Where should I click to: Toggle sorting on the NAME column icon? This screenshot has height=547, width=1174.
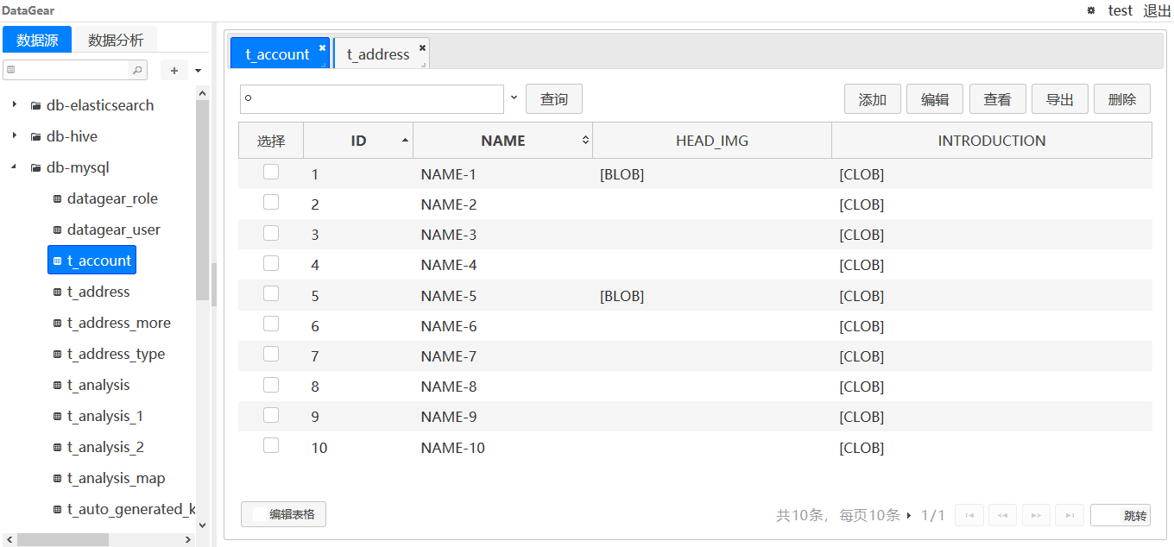tap(584, 140)
